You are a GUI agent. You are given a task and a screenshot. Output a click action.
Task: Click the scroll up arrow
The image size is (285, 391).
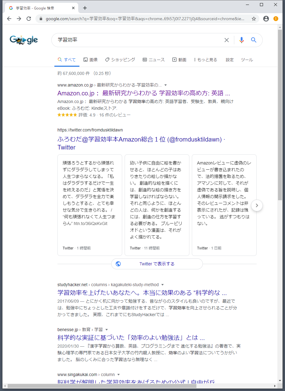click(x=280, y=27)
